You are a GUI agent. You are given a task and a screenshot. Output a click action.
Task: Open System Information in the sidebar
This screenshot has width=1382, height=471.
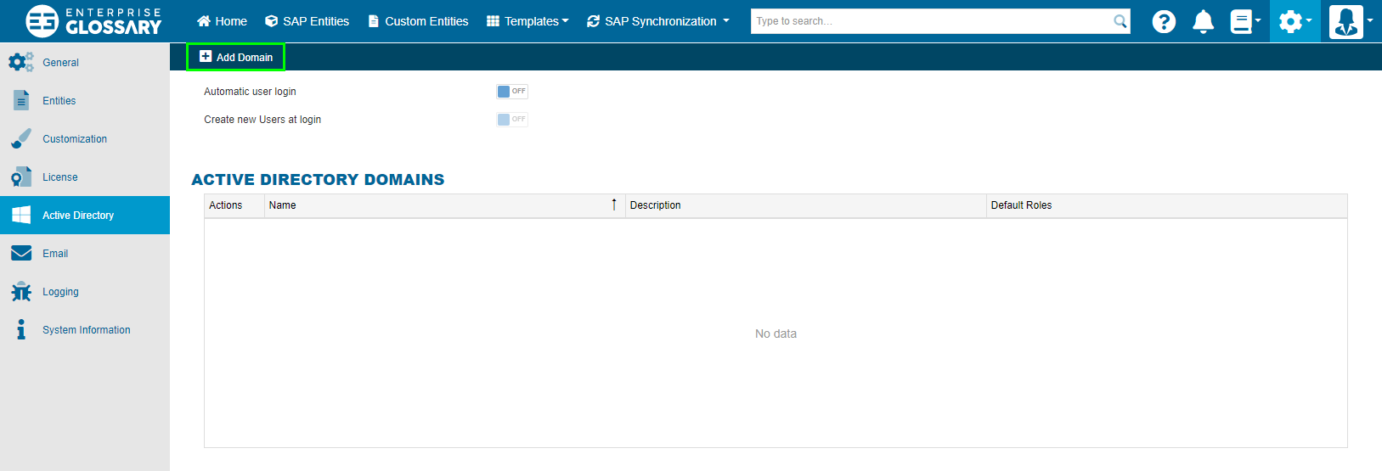86,330
